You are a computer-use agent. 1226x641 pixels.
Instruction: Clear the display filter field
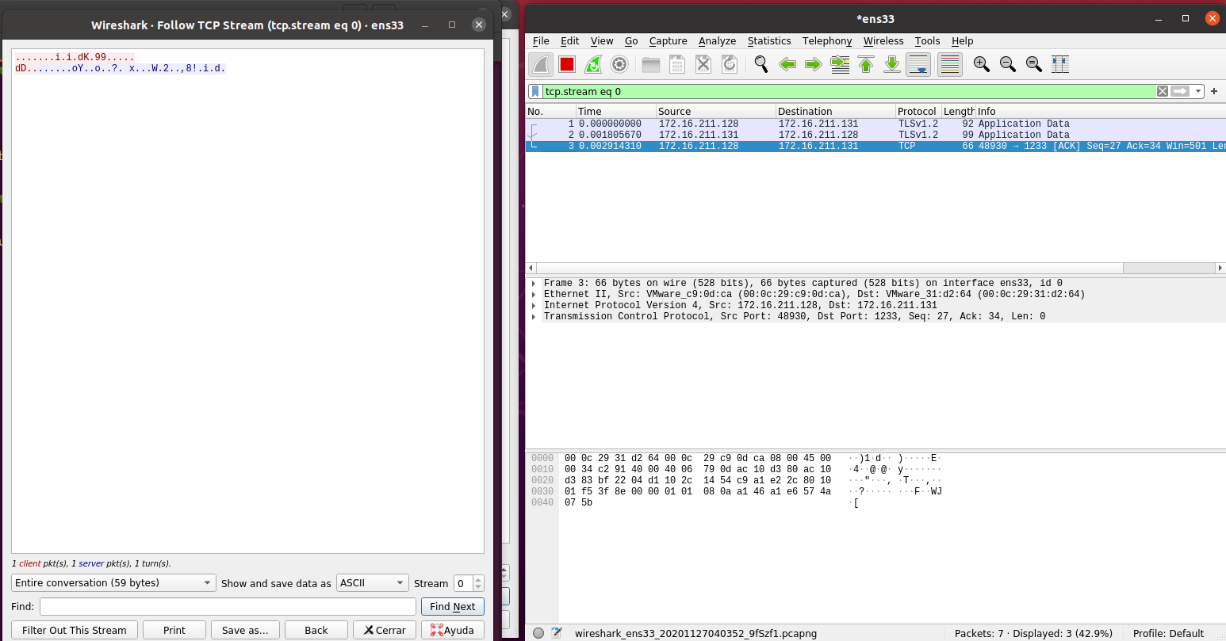tap(1163, 91)
